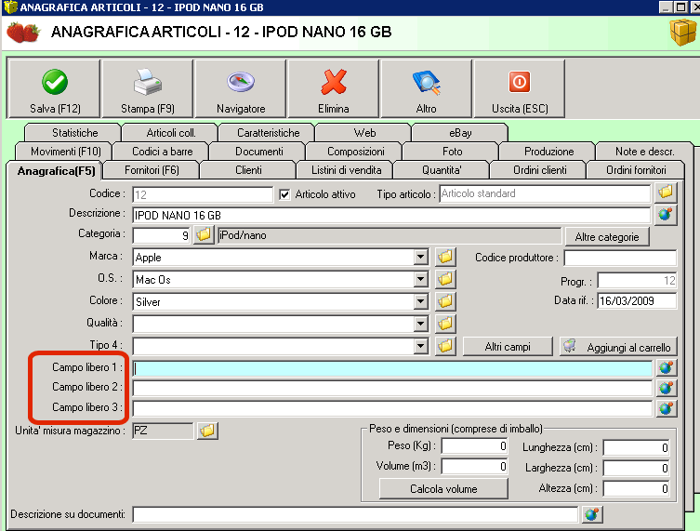Viewport: 700px width, 531px height.
Task: Expand the Tipo 4 dropdown
Action: pos(420,346)
